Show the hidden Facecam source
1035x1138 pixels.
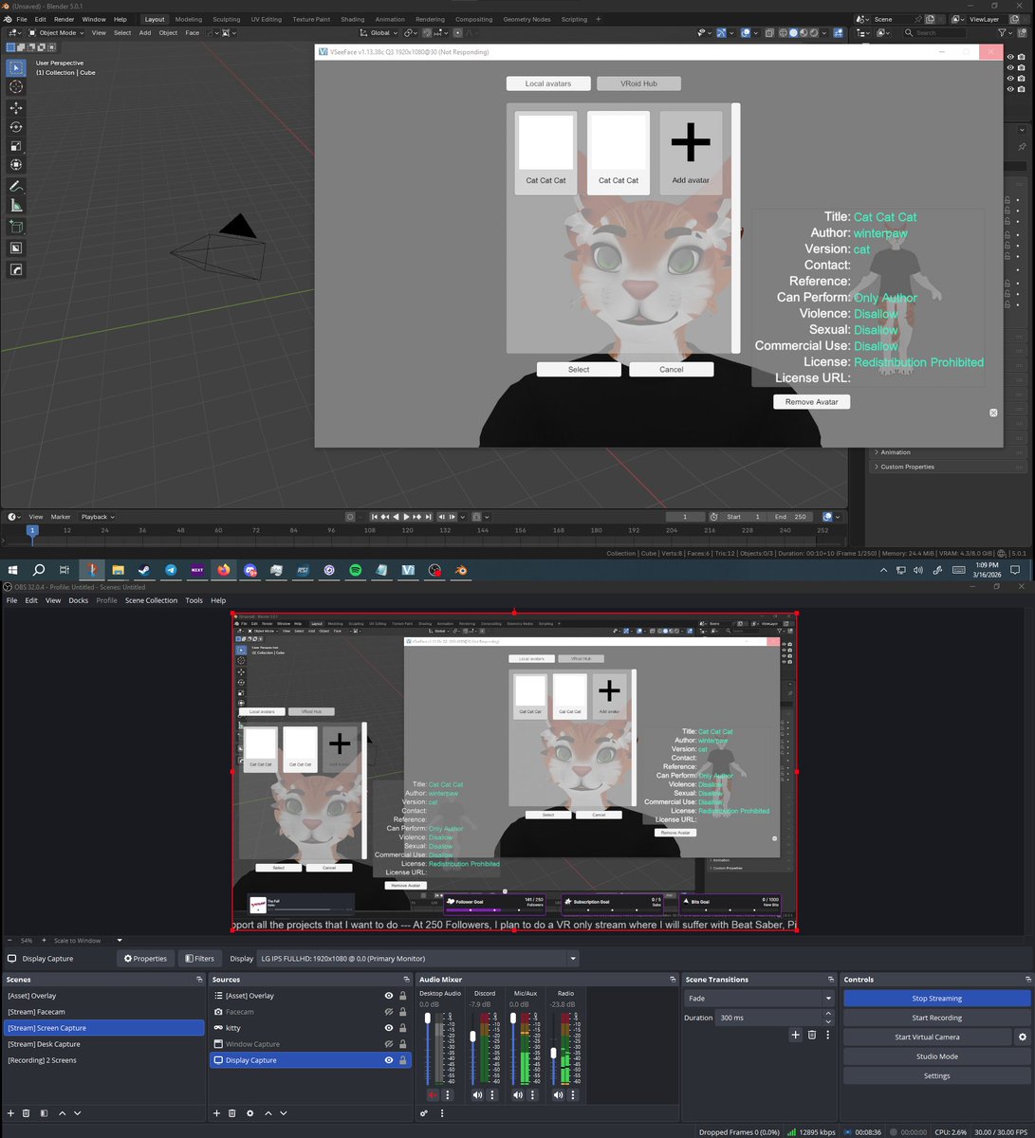pos(388,1012)
